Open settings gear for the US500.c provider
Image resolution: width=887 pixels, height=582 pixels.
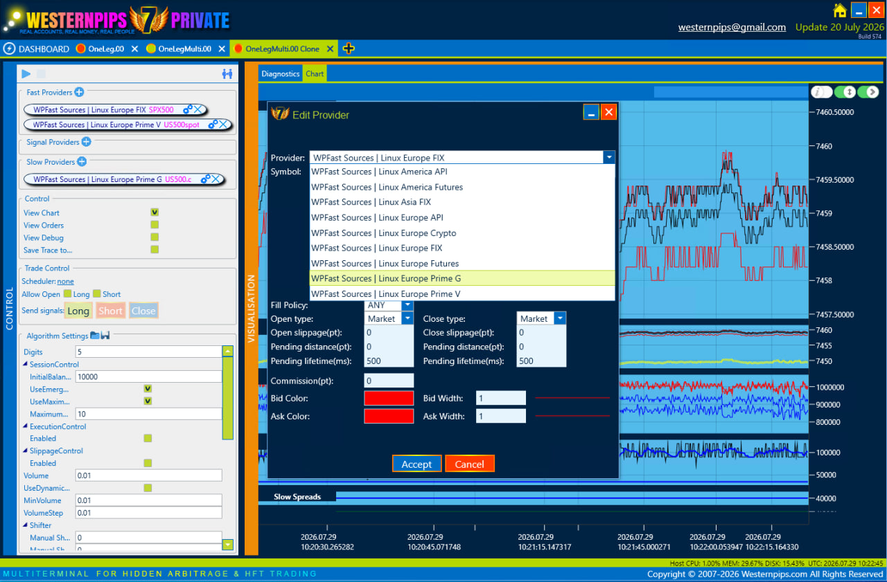205,179
